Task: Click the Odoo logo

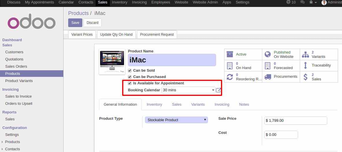Action: point(31,21)
